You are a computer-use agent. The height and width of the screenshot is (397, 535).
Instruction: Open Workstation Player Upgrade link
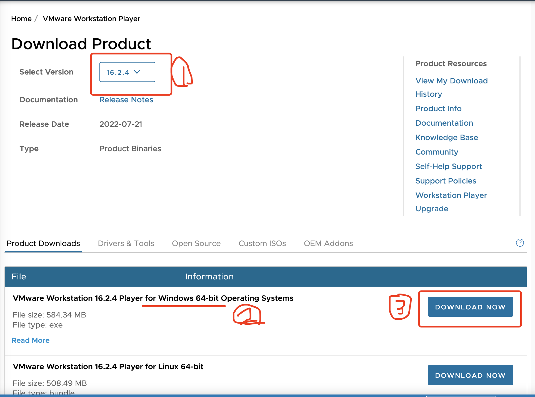[x=451, y=202]
